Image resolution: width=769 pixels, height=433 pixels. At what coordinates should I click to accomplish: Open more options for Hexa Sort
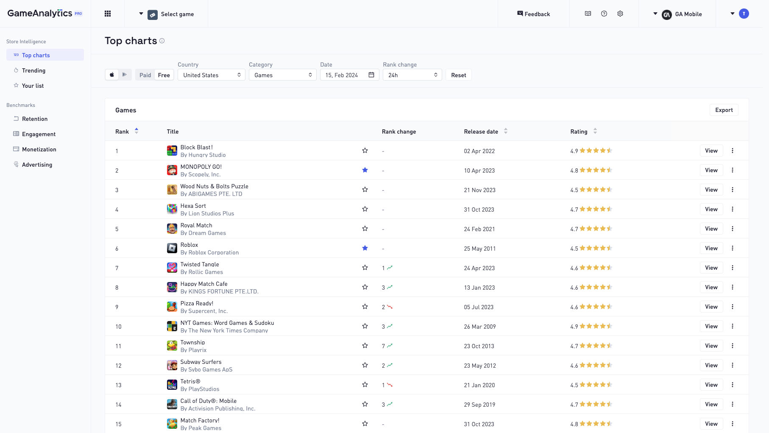733,209
